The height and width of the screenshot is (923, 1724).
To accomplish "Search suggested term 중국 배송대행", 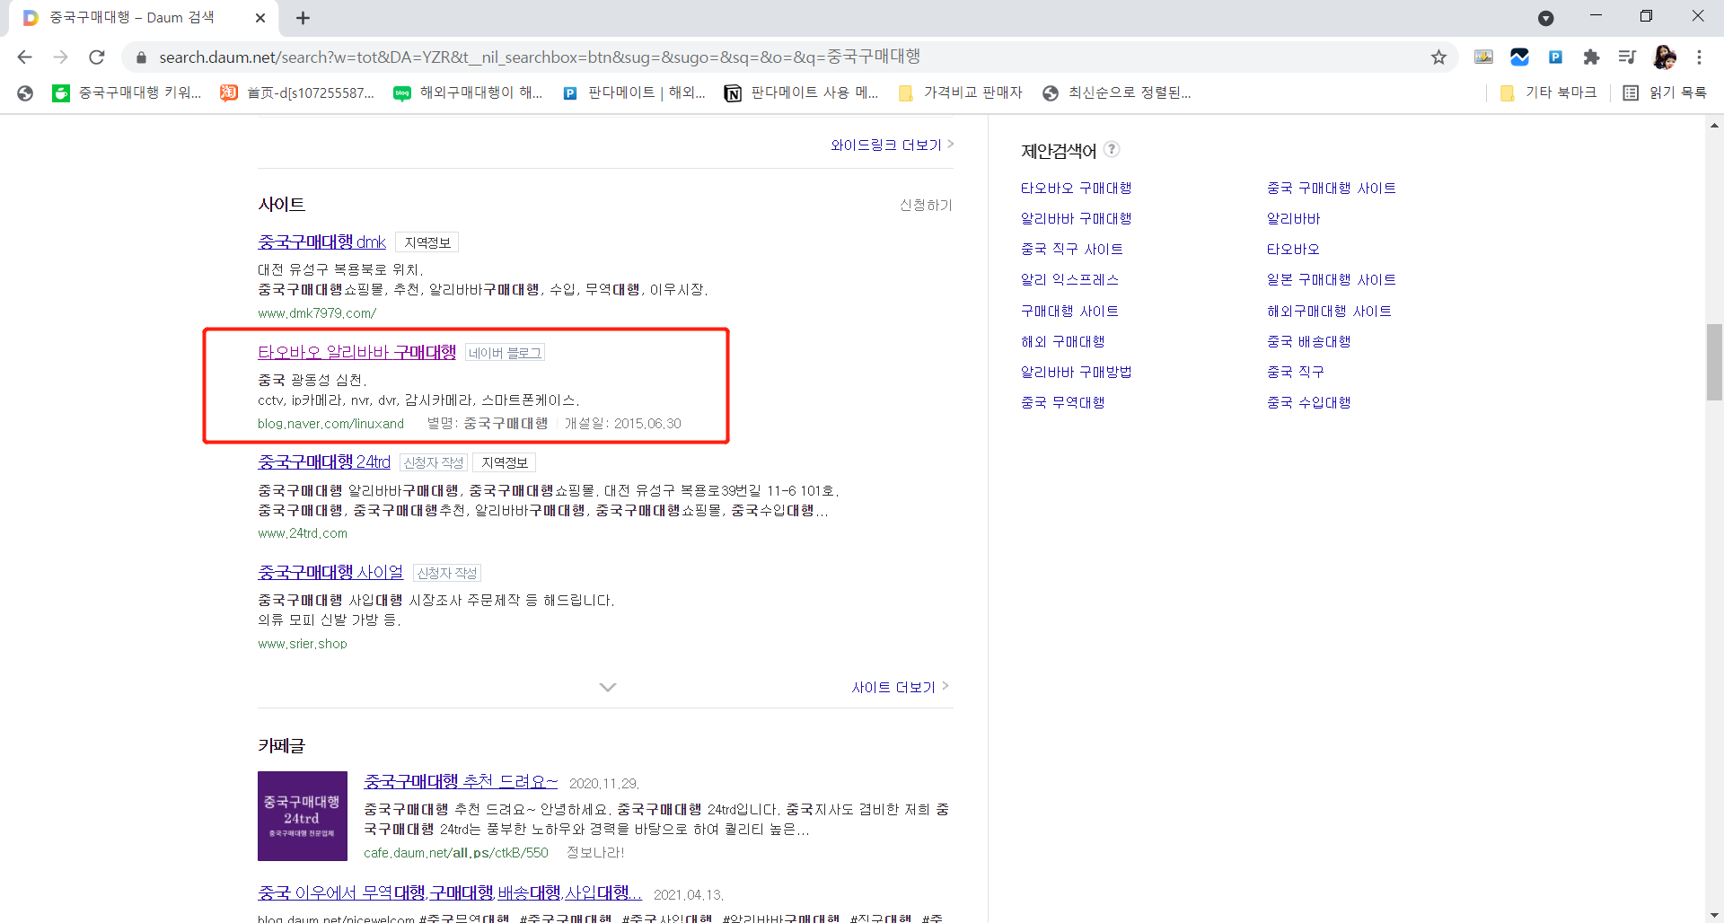I will pyautogui.click(x=1308, y=341).
